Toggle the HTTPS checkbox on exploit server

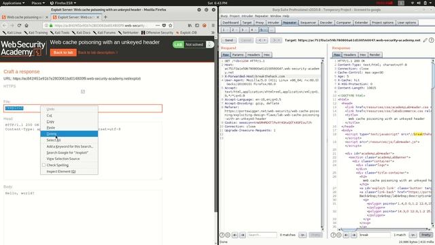pyautogui.click(x=83, y=92)
